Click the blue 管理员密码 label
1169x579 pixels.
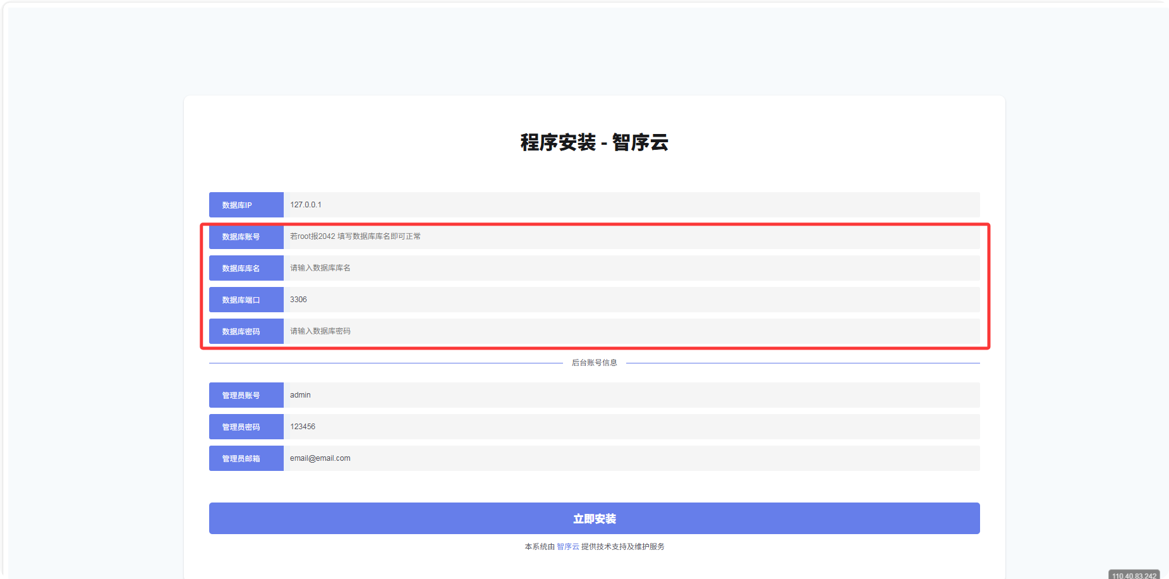coord(246,427)
